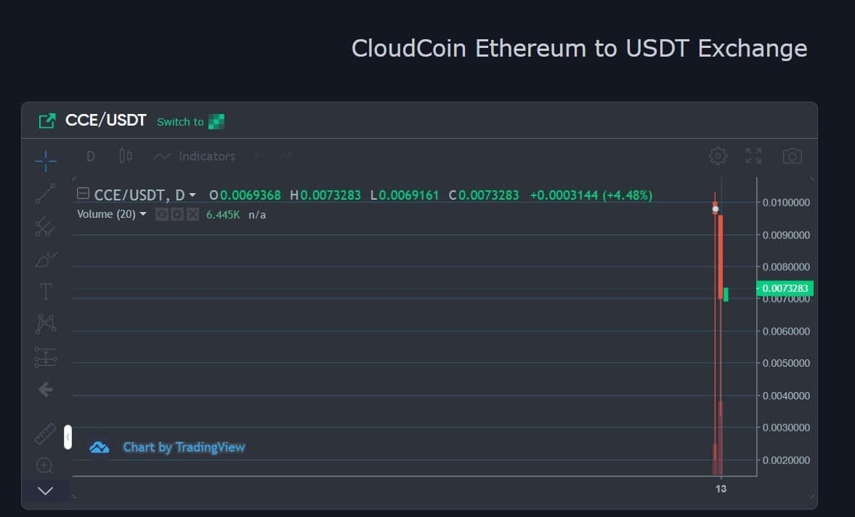Select the magnifier zoom-in tool
This screenshot has height=517, width=855.
pos(45,465)
